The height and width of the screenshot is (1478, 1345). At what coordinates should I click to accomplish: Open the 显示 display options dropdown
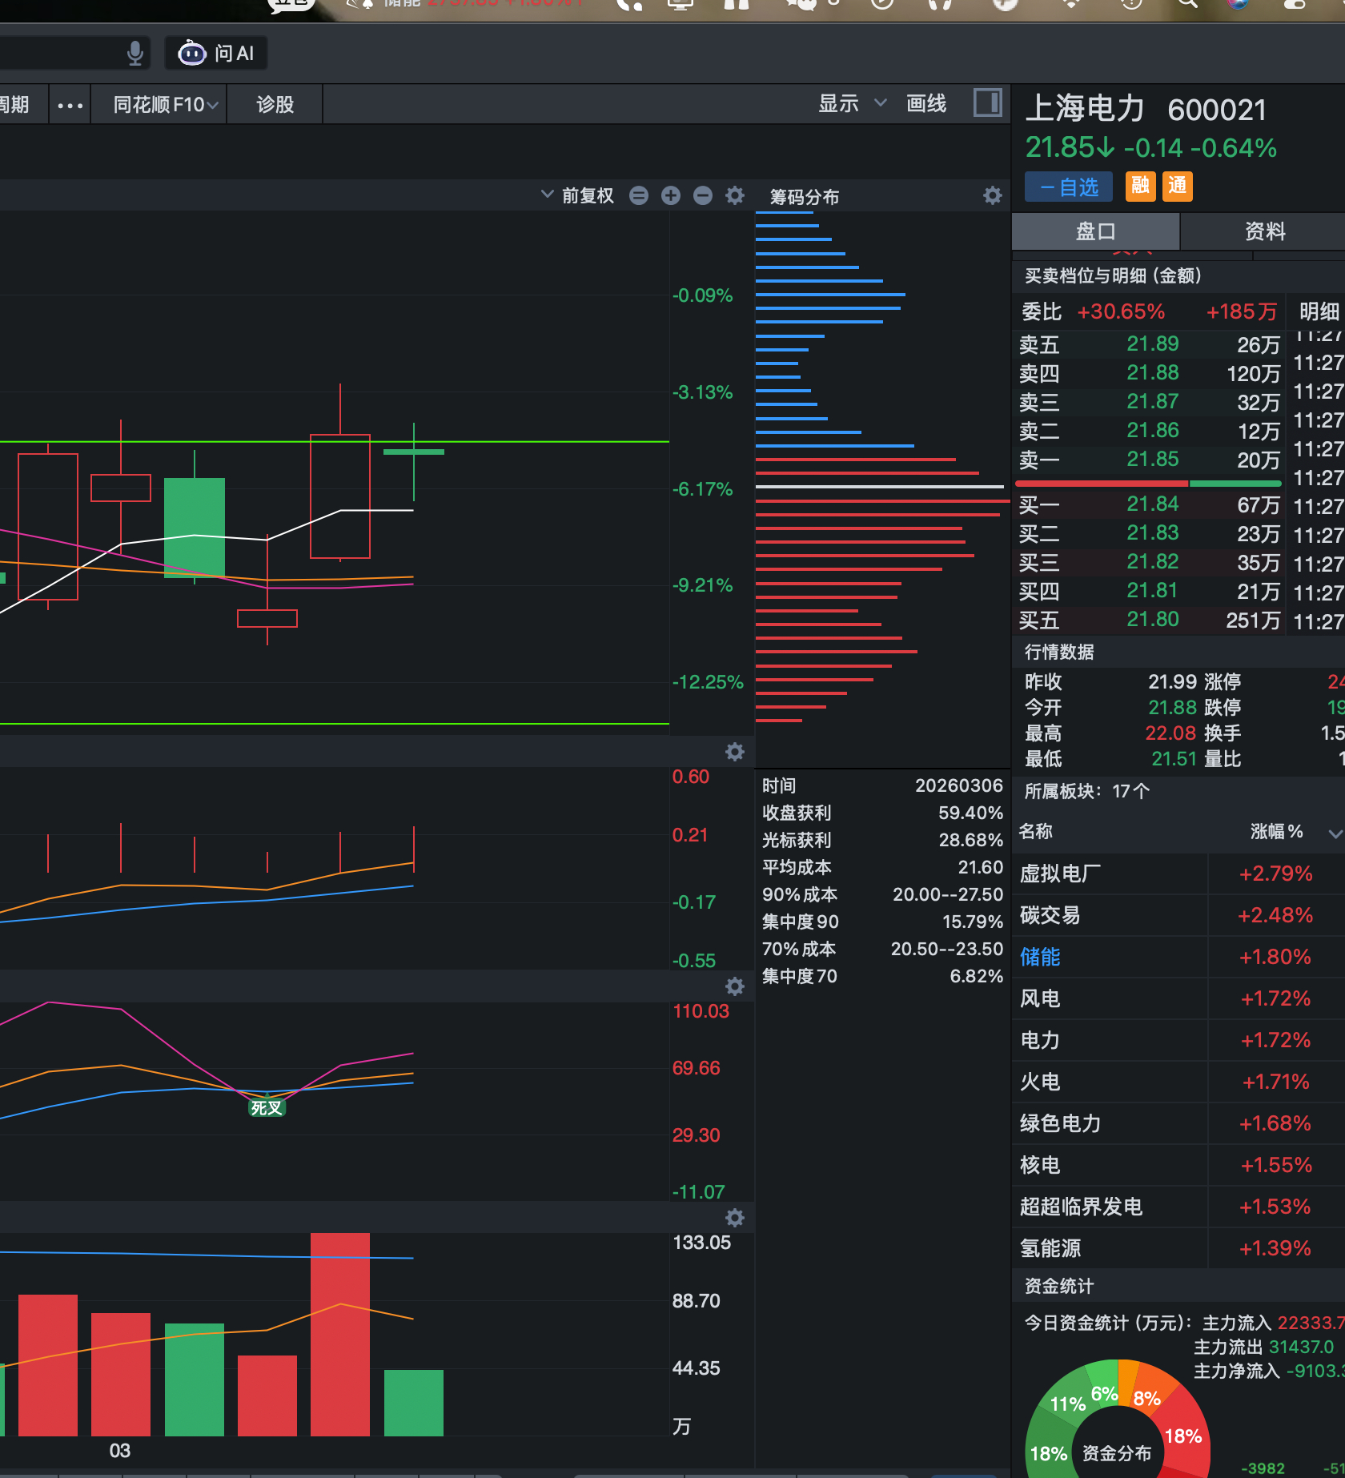point(849,102)
